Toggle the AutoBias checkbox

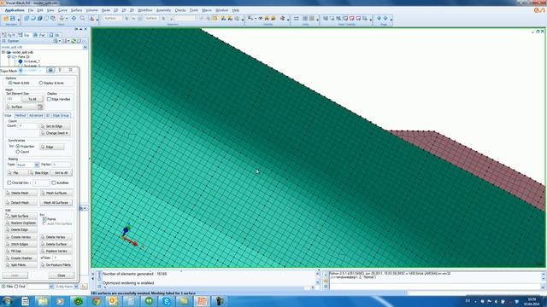[x=54, y=182]
